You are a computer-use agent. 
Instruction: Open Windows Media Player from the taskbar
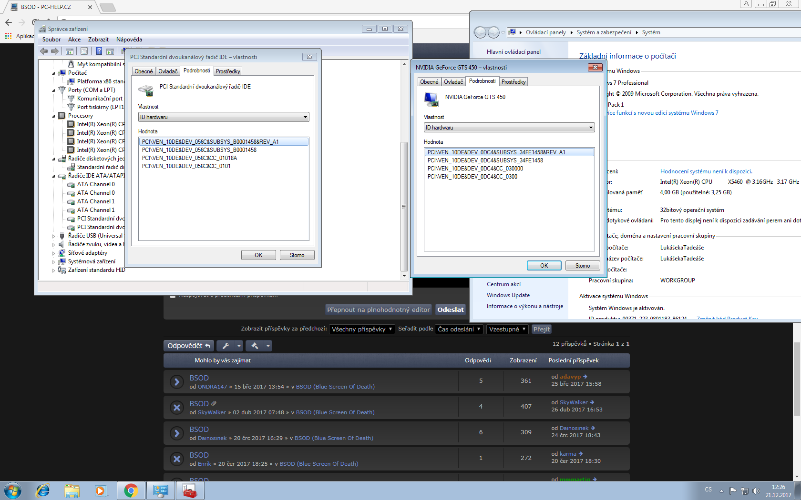(x=101, y=490)
